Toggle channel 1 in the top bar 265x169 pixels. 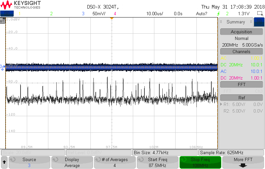[19, 14]
